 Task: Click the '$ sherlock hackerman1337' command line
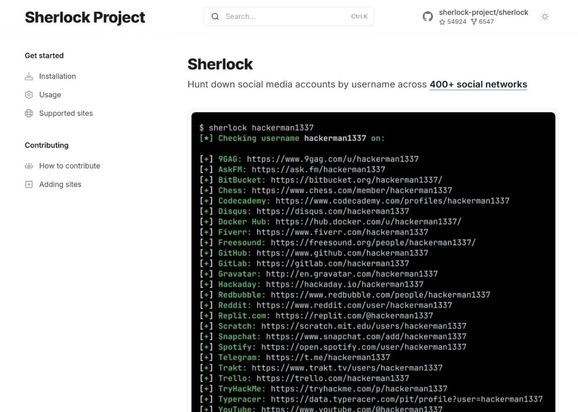click(x=256, y=128)
